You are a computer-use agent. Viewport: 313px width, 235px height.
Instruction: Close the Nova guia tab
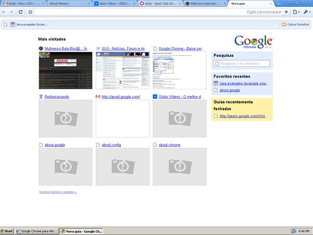pyautogui.click(x=270, y=4)
